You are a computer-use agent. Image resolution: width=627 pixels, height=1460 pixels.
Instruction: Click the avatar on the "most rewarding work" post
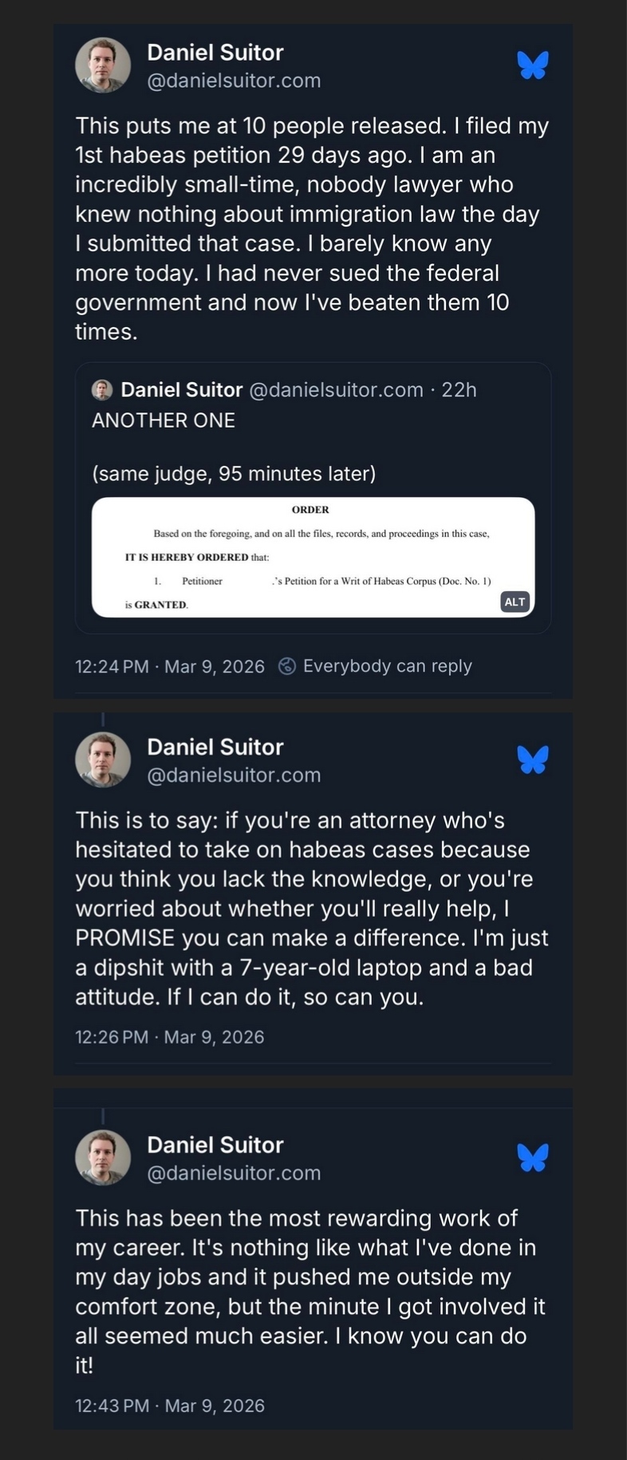pos(103,1158)
